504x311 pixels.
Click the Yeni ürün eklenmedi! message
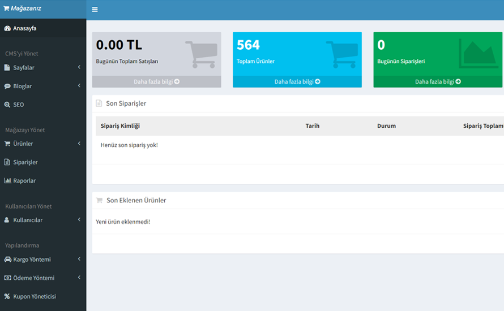(123, 222)
